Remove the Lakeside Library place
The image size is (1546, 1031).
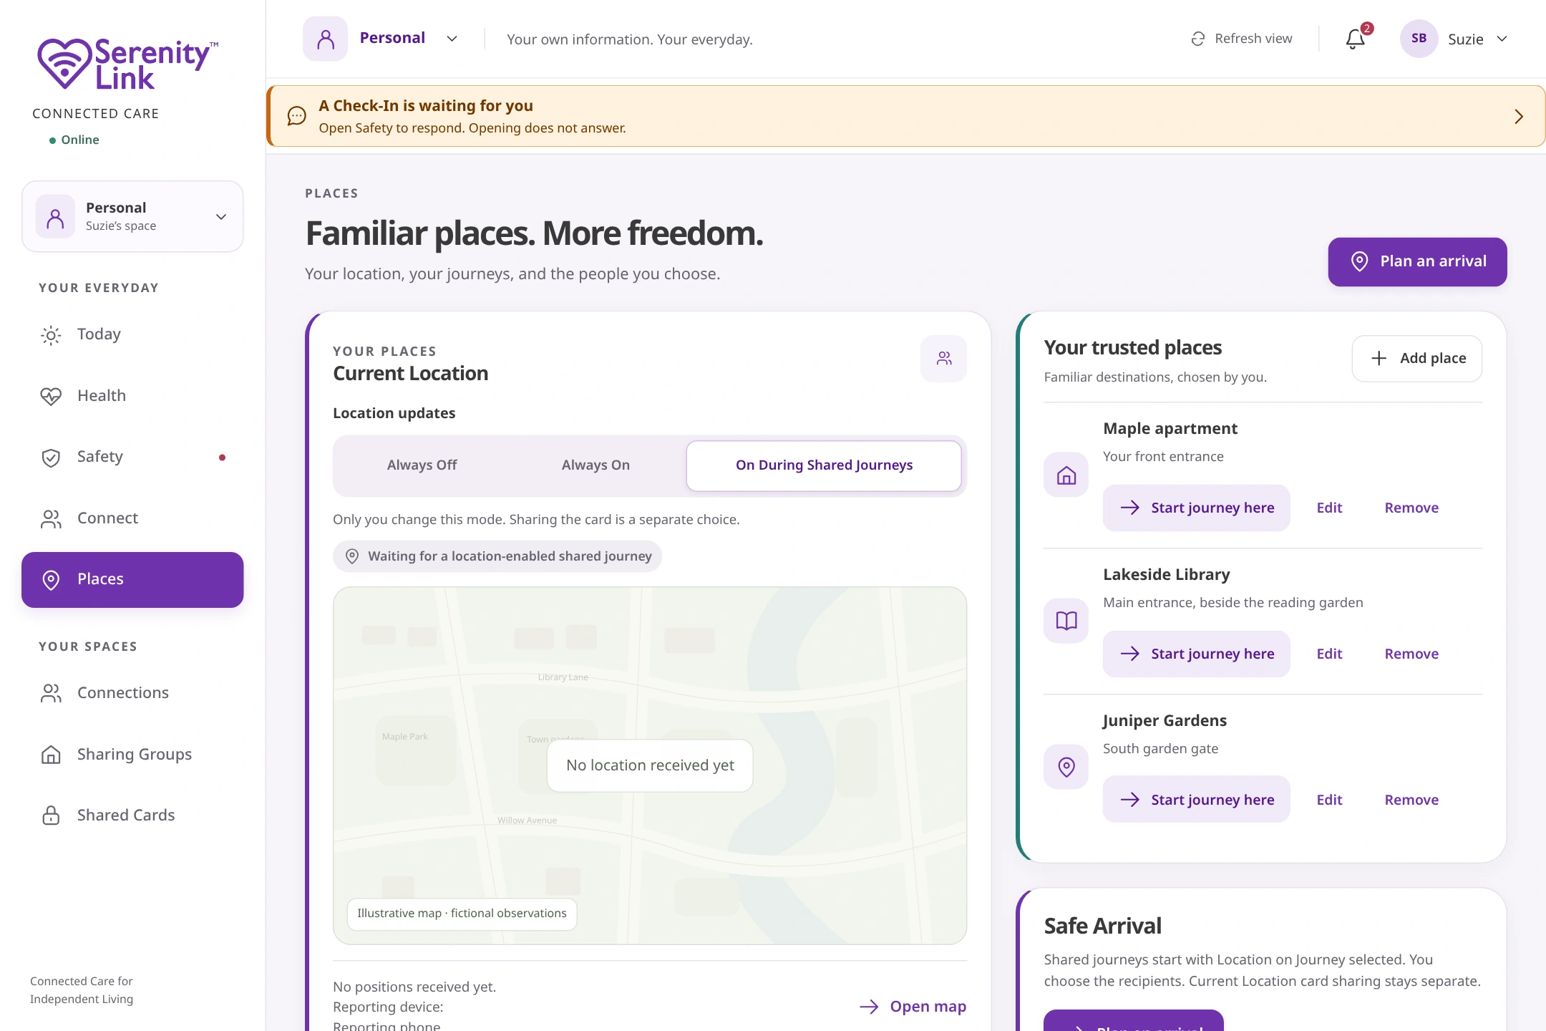tap(1411, 654)
